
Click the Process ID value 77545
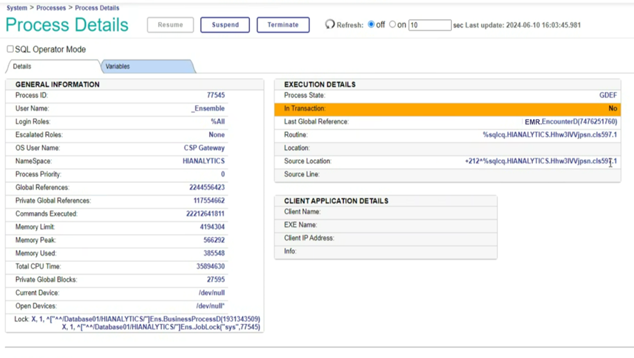(x=215, y=95)
